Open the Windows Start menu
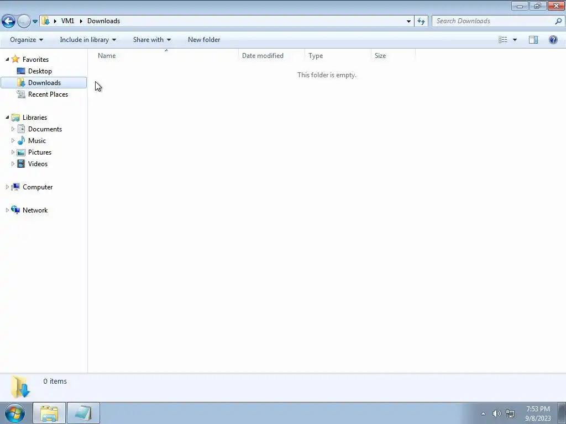The height and width of the screenshot is (424, 566). point(15,413)
